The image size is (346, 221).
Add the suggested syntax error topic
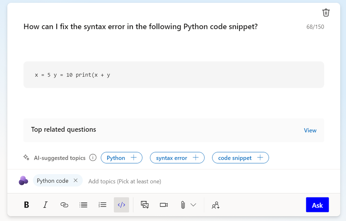[177, 158]
